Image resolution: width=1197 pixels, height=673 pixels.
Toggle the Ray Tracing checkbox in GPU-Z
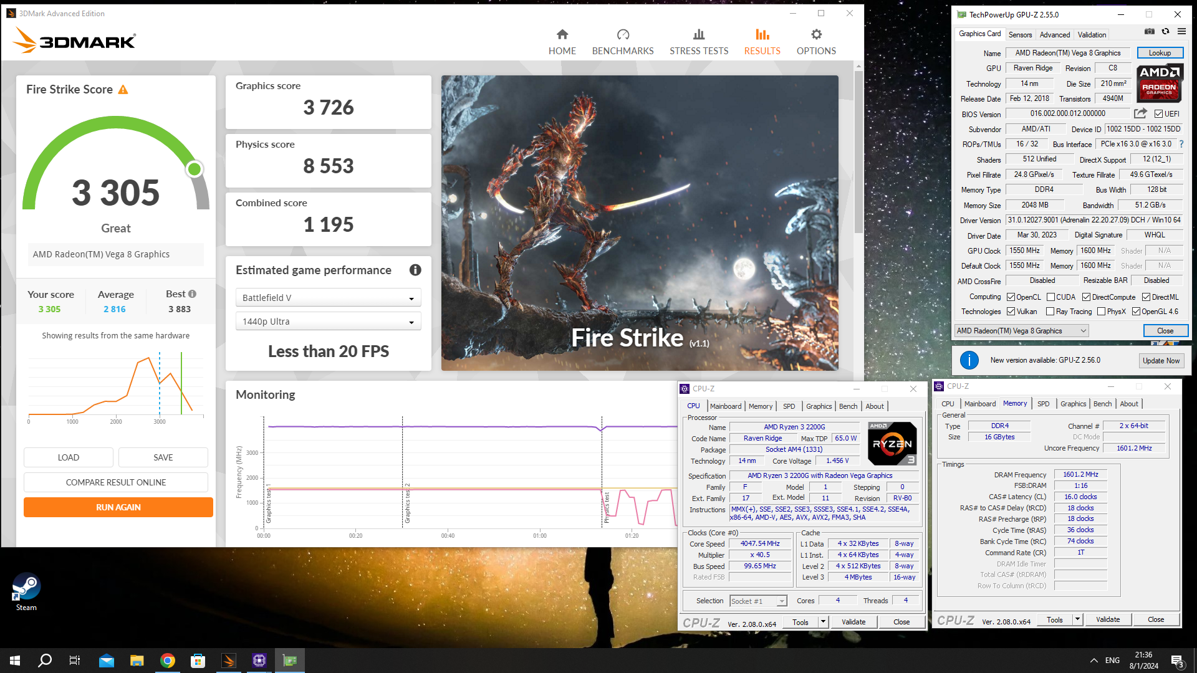click(x=1050, y=312)
